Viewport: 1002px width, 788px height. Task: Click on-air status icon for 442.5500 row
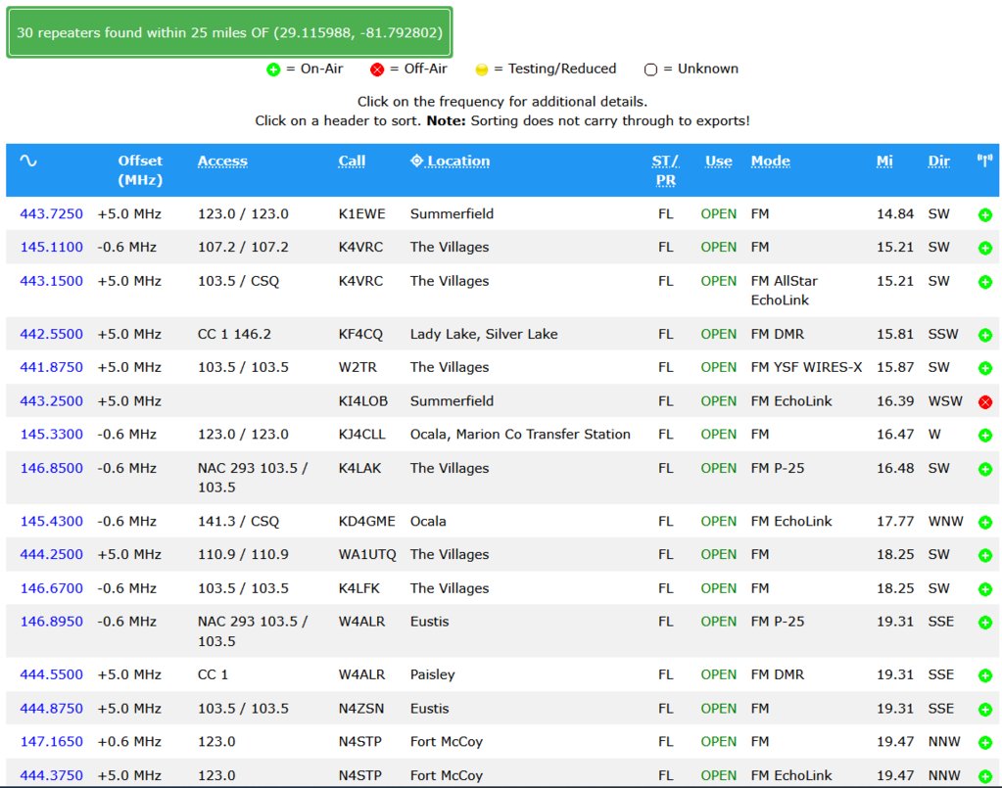coord(984,335)
